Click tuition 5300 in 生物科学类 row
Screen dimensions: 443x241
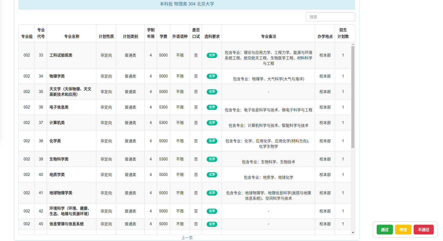(163, 159)
